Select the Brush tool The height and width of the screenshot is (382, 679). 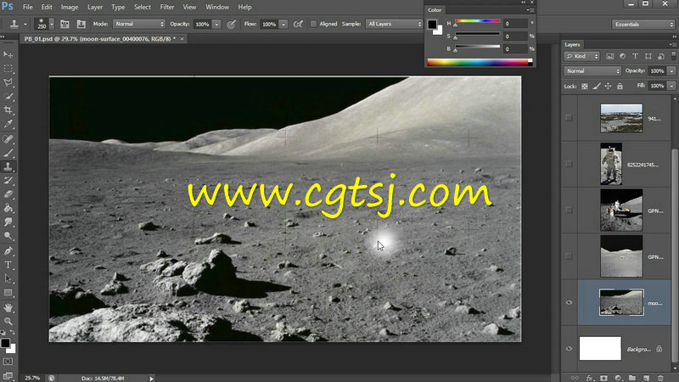[x=8, y=153]
